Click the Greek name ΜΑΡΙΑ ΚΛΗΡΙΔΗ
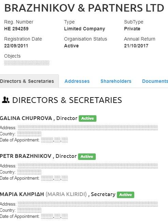Image resolution: width=168 pixels, height=224 pixels. 22,194
